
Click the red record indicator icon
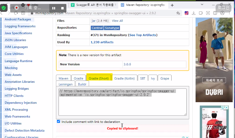point(16,8)
